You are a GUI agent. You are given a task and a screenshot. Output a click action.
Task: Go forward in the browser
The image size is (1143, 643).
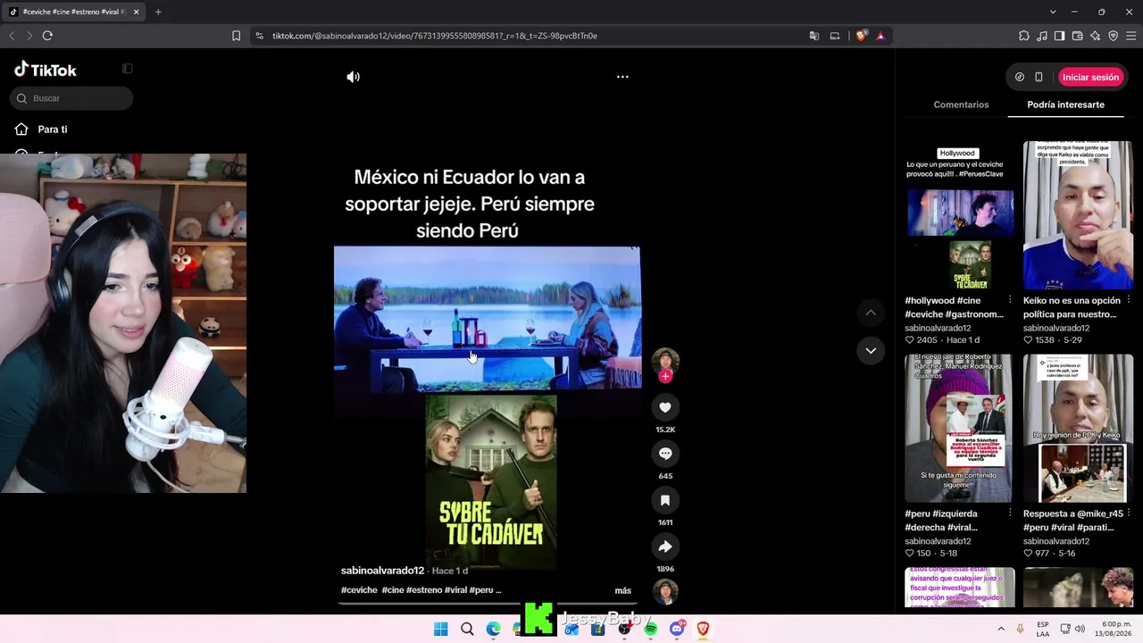click(x=29, y=36)
